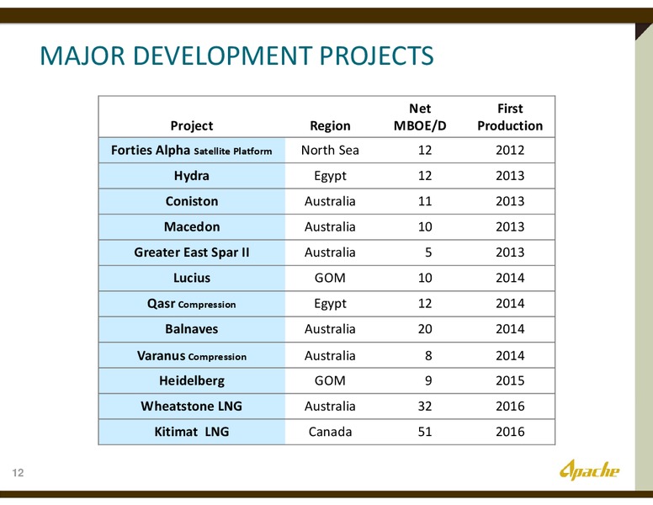Click the year '2012' for Forties Alpha
The height and width of the screenshot is (505, 653).
click(x=510, y=150)
